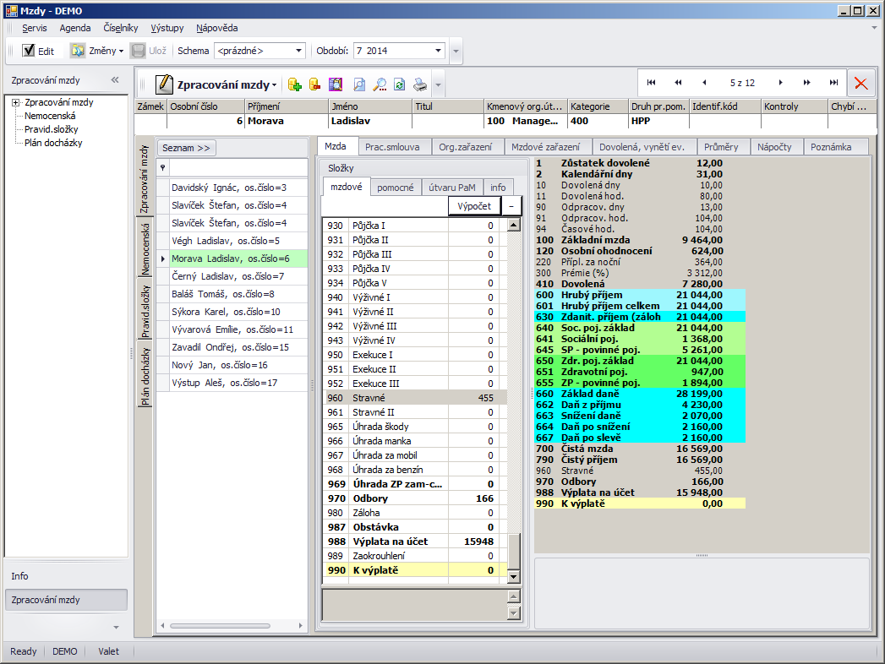Click the magnifier search icon in toolbar

pos(380,84)
